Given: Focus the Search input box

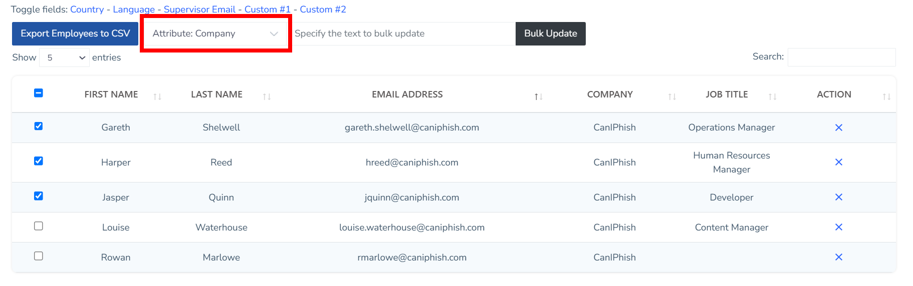Looking at the screenshot, I should [x=841, y=57].
